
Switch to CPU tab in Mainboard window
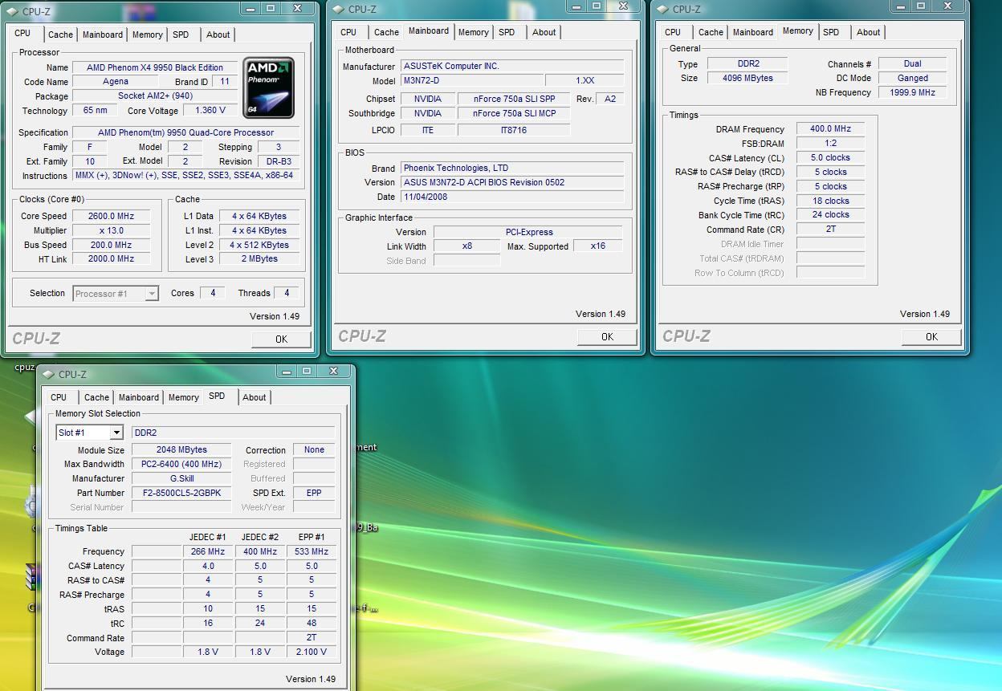point(348,32)
